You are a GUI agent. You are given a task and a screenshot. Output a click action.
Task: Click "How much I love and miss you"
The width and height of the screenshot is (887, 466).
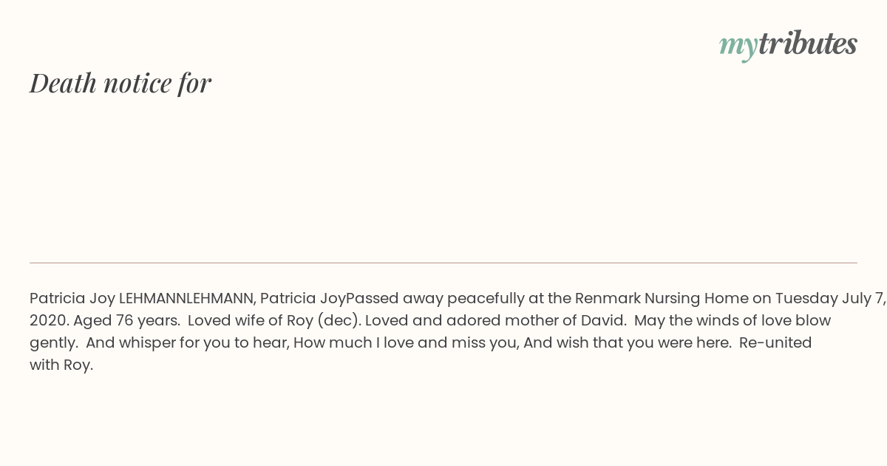click(x=406, y=343)
